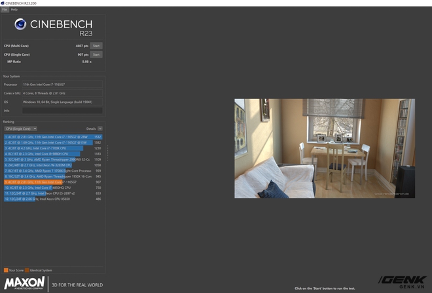The image size is (432, 293).
Task: Click the 907 pts single core score
Action: tap(83, 54)
